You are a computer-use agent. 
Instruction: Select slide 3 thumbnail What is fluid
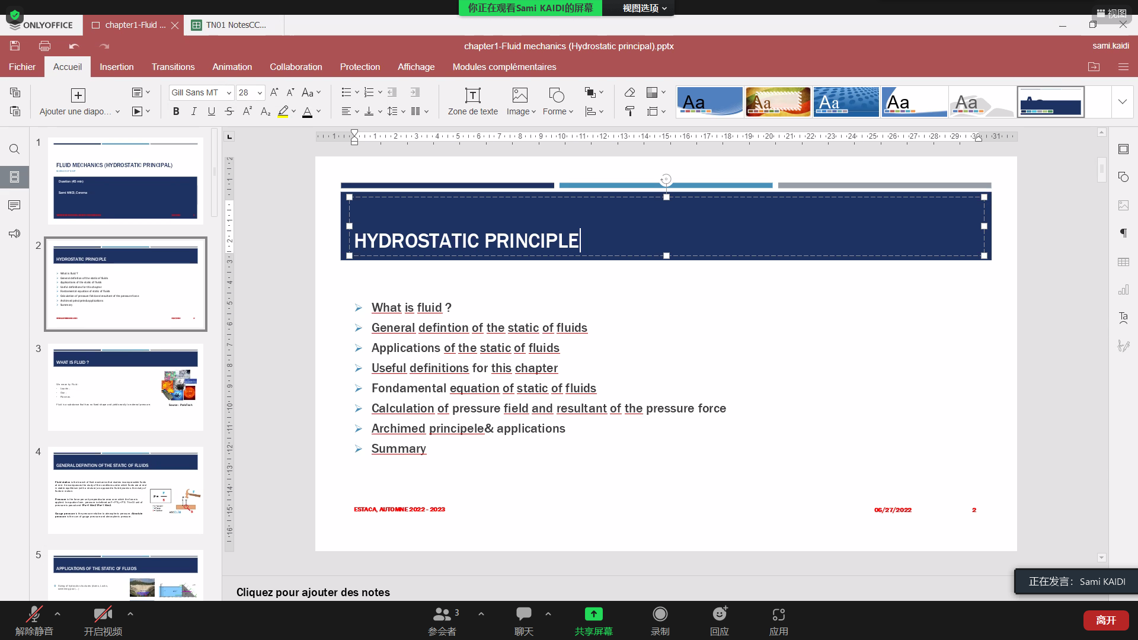126,386
